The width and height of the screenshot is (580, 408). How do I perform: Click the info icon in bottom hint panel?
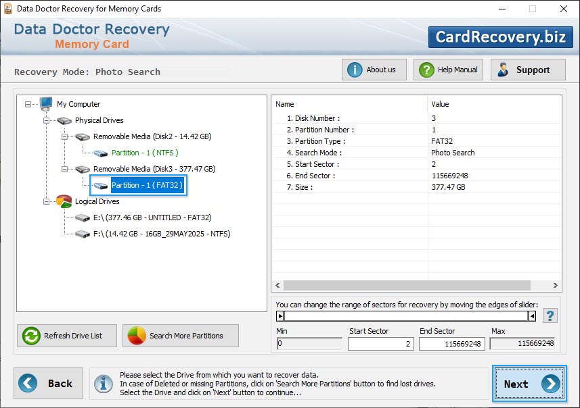103,384
